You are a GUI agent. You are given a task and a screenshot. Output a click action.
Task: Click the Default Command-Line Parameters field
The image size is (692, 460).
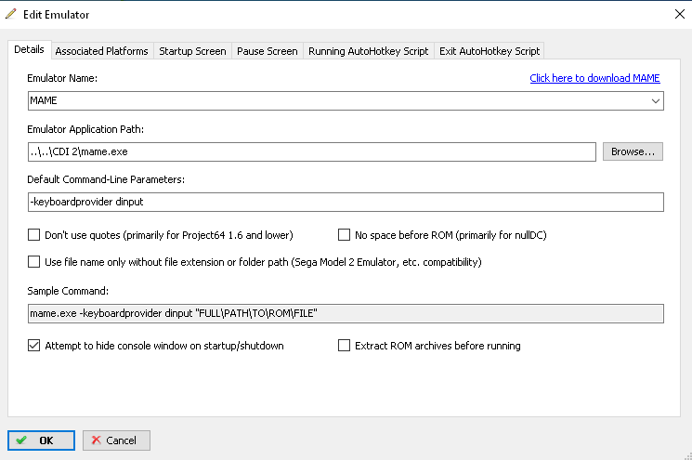click(346, 203)
